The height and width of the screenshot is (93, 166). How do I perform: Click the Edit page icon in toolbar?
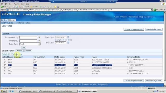pos(51,7)
